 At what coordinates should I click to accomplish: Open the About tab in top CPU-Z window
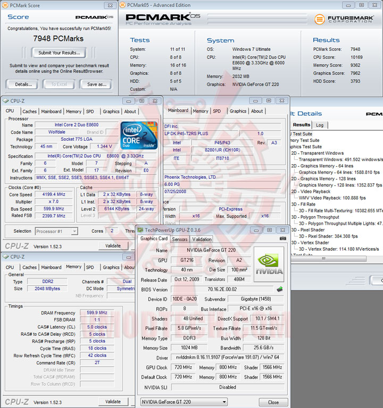click(130, 112)
